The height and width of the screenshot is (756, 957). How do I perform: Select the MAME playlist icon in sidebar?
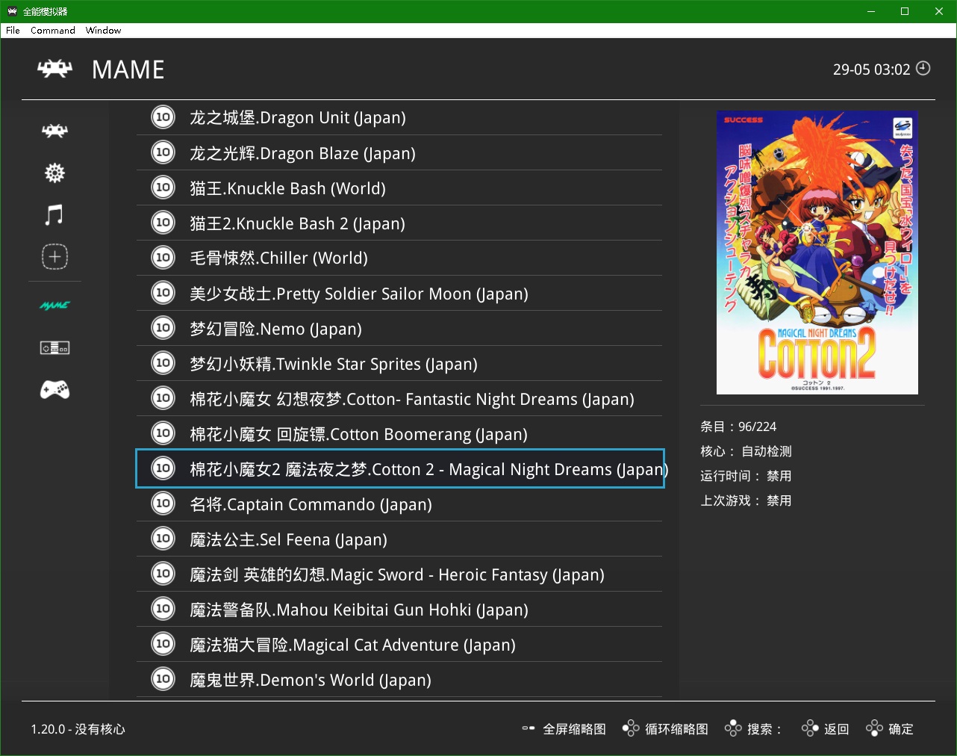[54, 306]
